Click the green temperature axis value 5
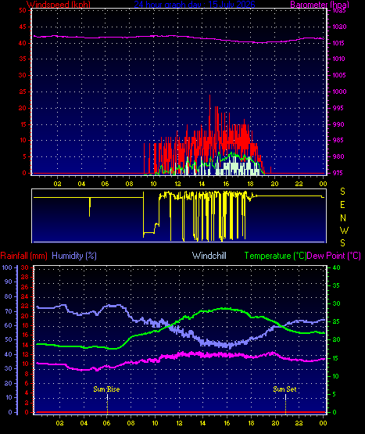The height and width of the screenshot is (434, 365). [335, 394]
